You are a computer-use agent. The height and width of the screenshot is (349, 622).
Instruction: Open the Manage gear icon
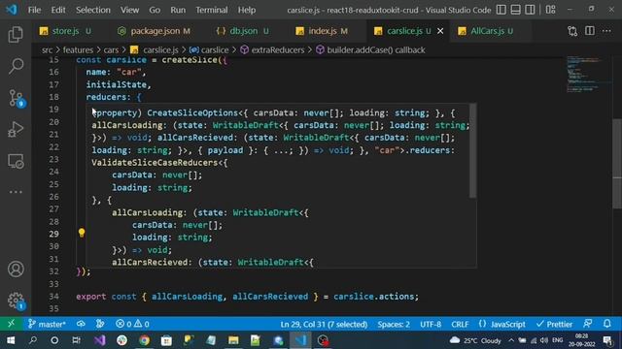click(17, 301)
